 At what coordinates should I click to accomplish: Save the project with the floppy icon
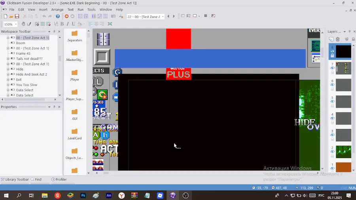tap(17, 16)
